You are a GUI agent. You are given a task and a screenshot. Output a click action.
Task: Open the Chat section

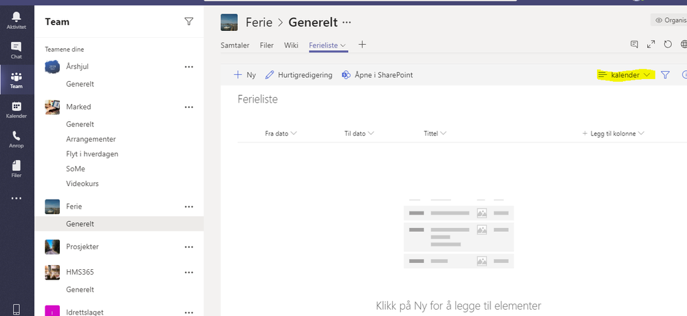tap(17, 49)
